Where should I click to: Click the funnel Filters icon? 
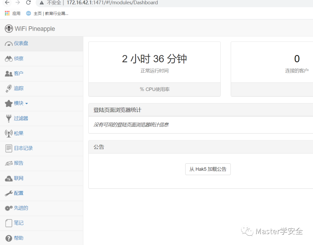[x=9, y=118]
